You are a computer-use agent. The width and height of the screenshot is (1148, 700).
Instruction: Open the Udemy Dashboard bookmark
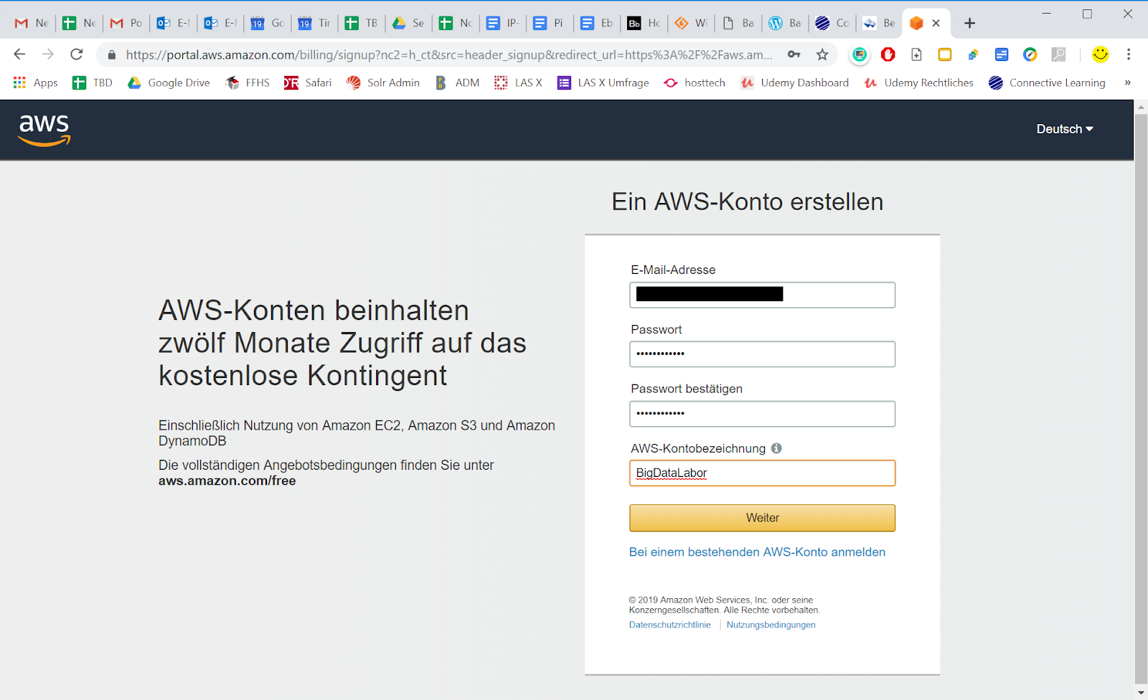794,82
